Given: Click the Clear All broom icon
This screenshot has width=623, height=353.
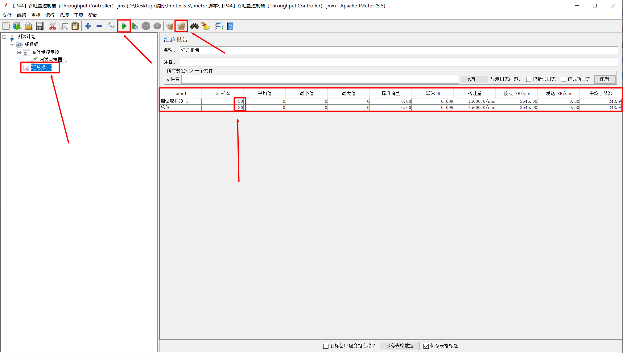Looking at the screenshot, I should point(181,26).
